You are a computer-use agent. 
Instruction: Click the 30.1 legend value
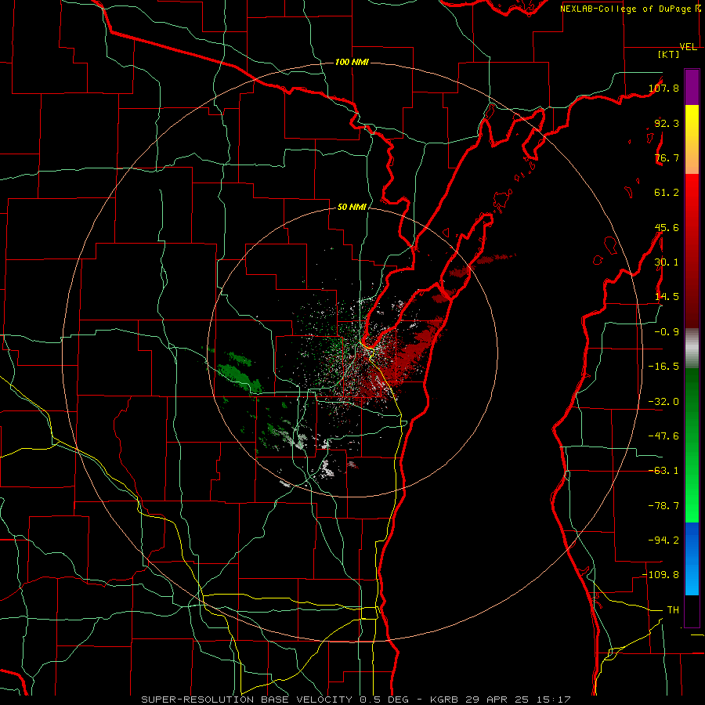667,262
